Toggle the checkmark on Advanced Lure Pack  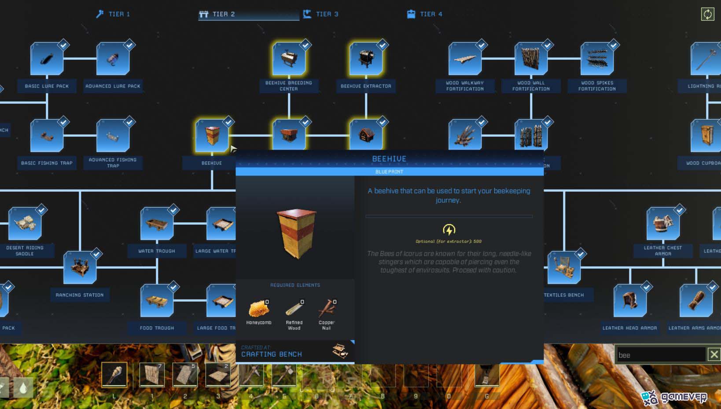point(129,45)
